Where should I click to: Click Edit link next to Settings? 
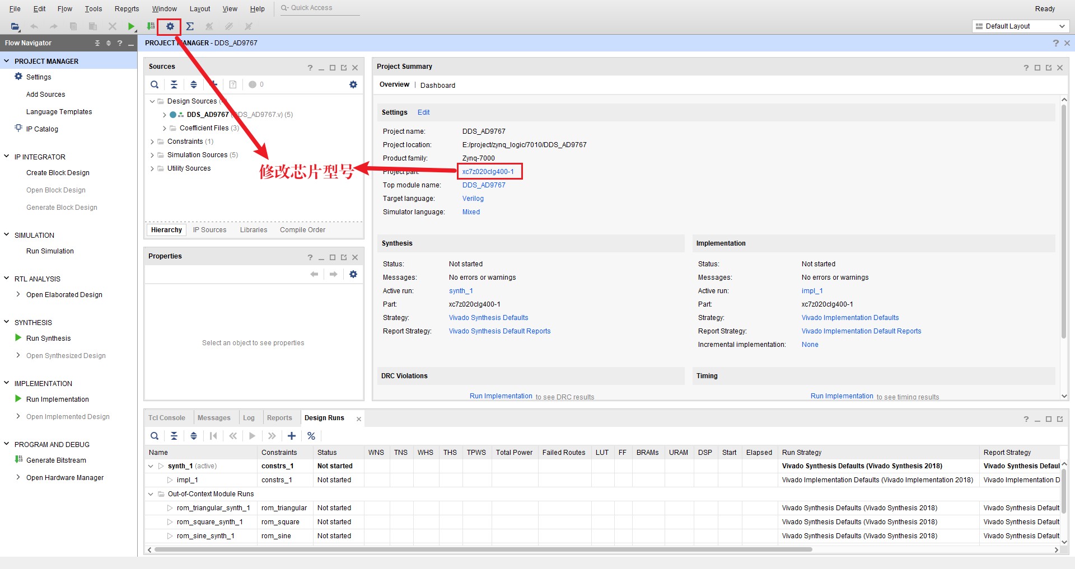(x=424, y=112)
